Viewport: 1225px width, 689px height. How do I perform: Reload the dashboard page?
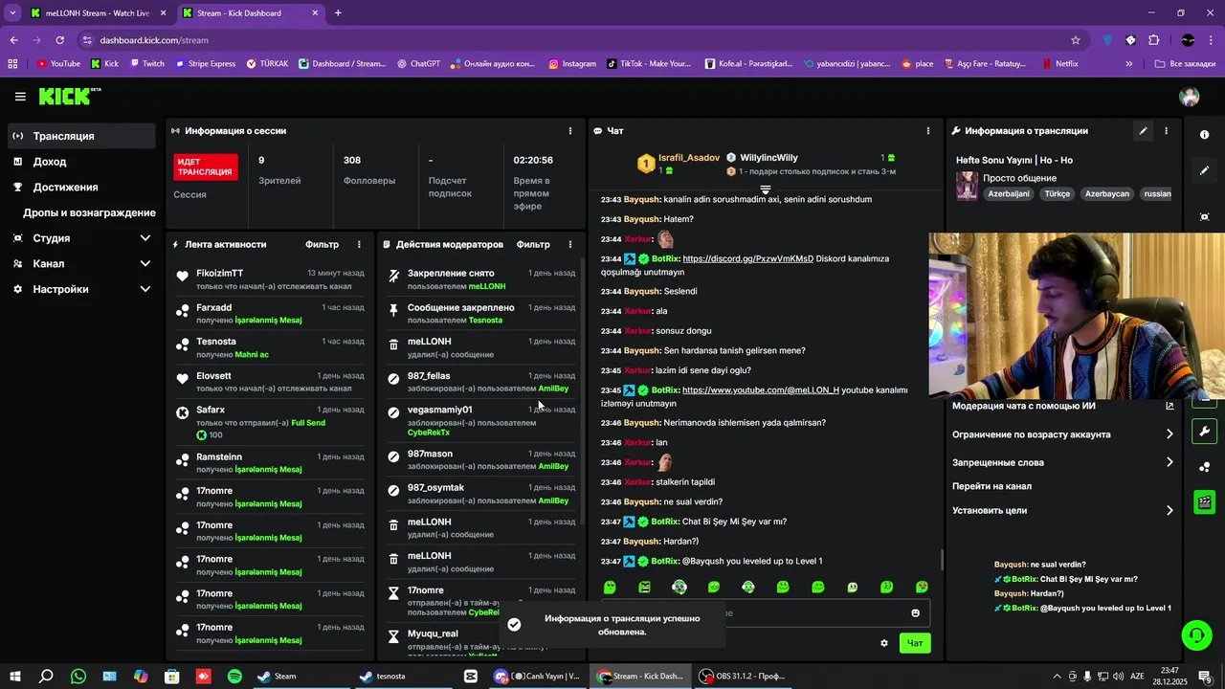point(59,40)
